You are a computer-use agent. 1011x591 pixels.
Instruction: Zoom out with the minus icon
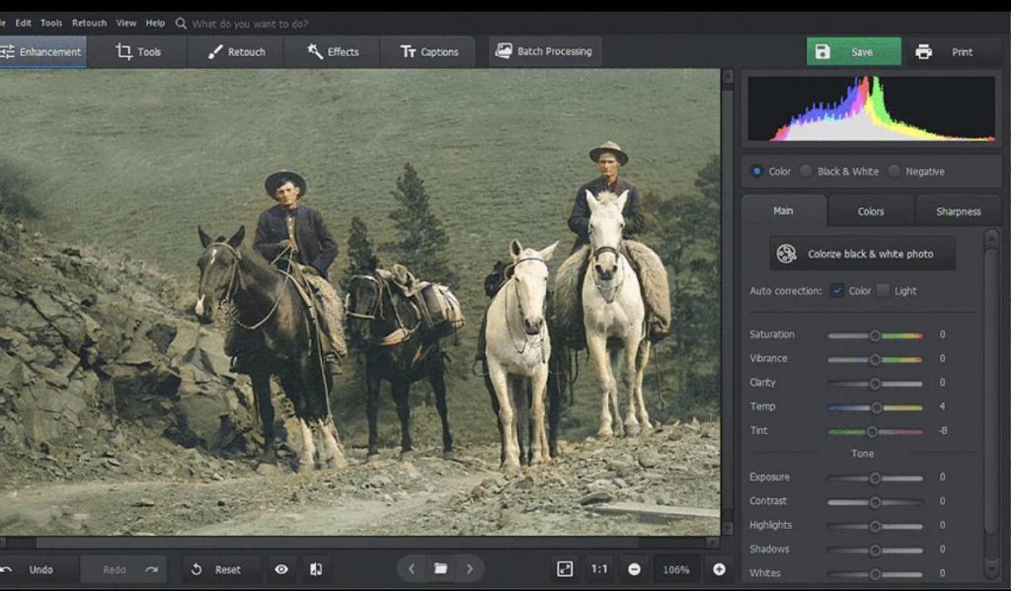tap(634, 569)
